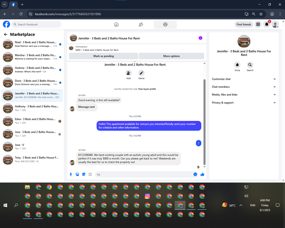Click the listing thumbnail in the right panel
285x228 pixels.
click(244, 41)
